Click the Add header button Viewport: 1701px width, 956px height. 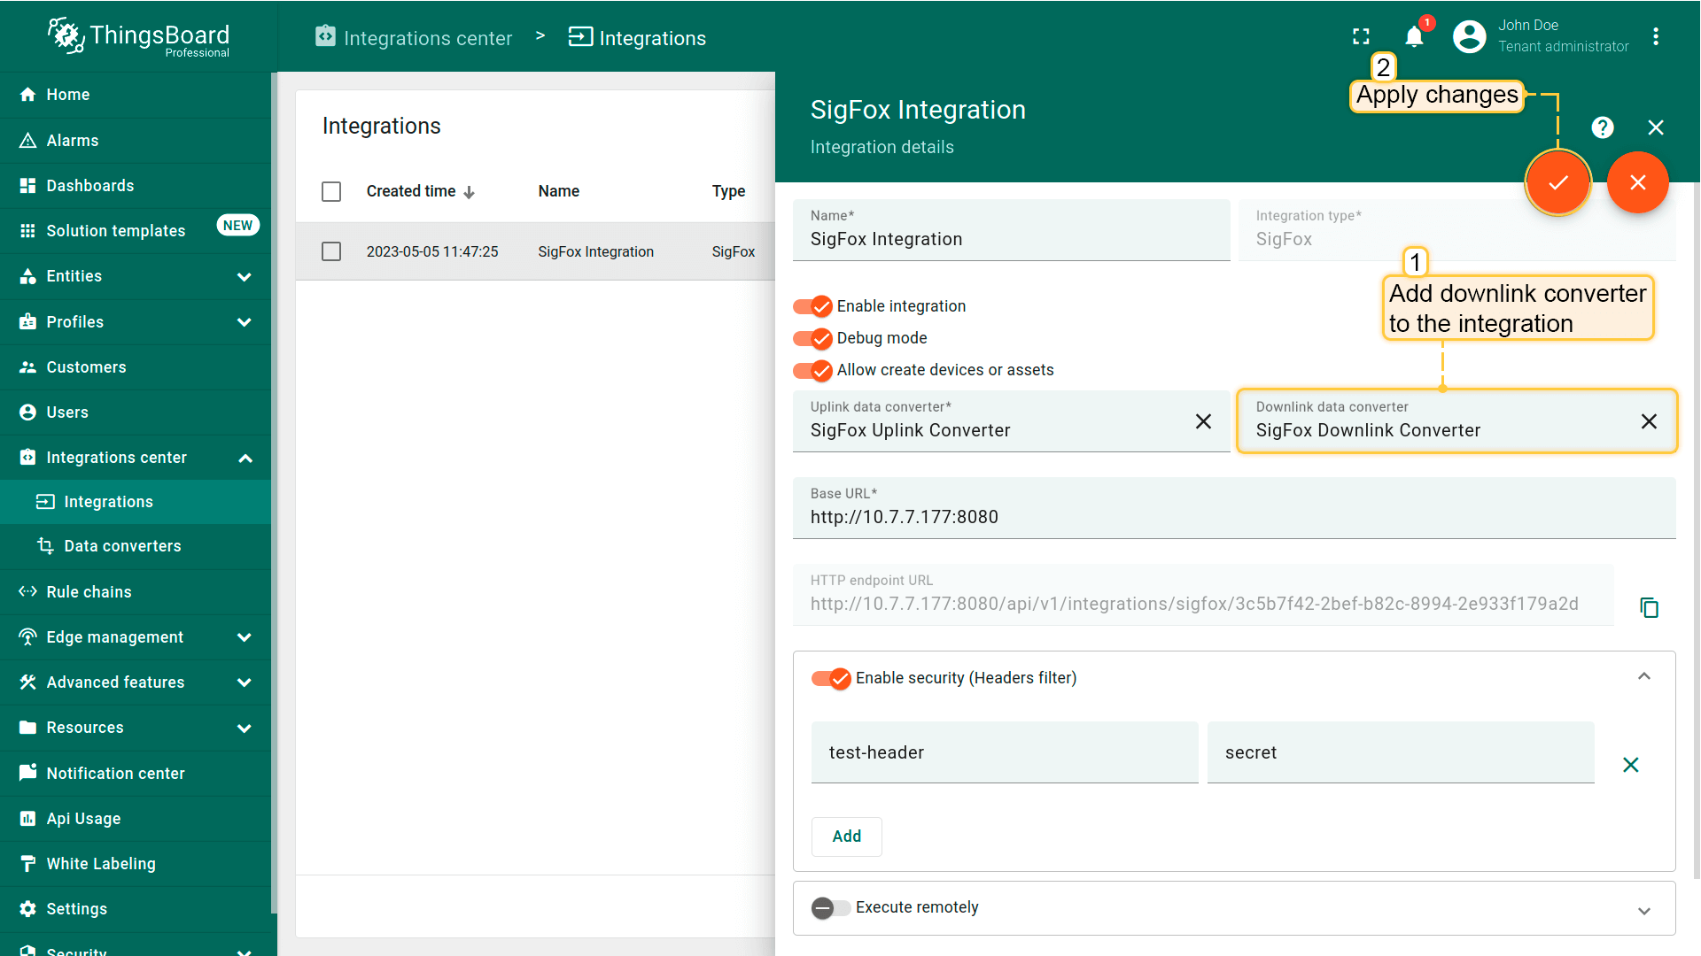(846, 836)
